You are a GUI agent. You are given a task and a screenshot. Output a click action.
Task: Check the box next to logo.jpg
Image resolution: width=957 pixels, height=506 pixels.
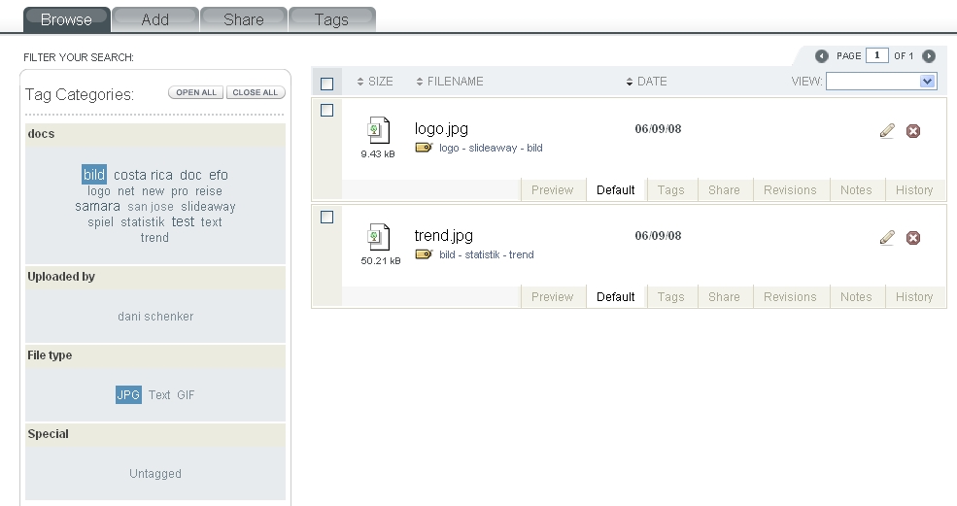[x=326, y=111]
